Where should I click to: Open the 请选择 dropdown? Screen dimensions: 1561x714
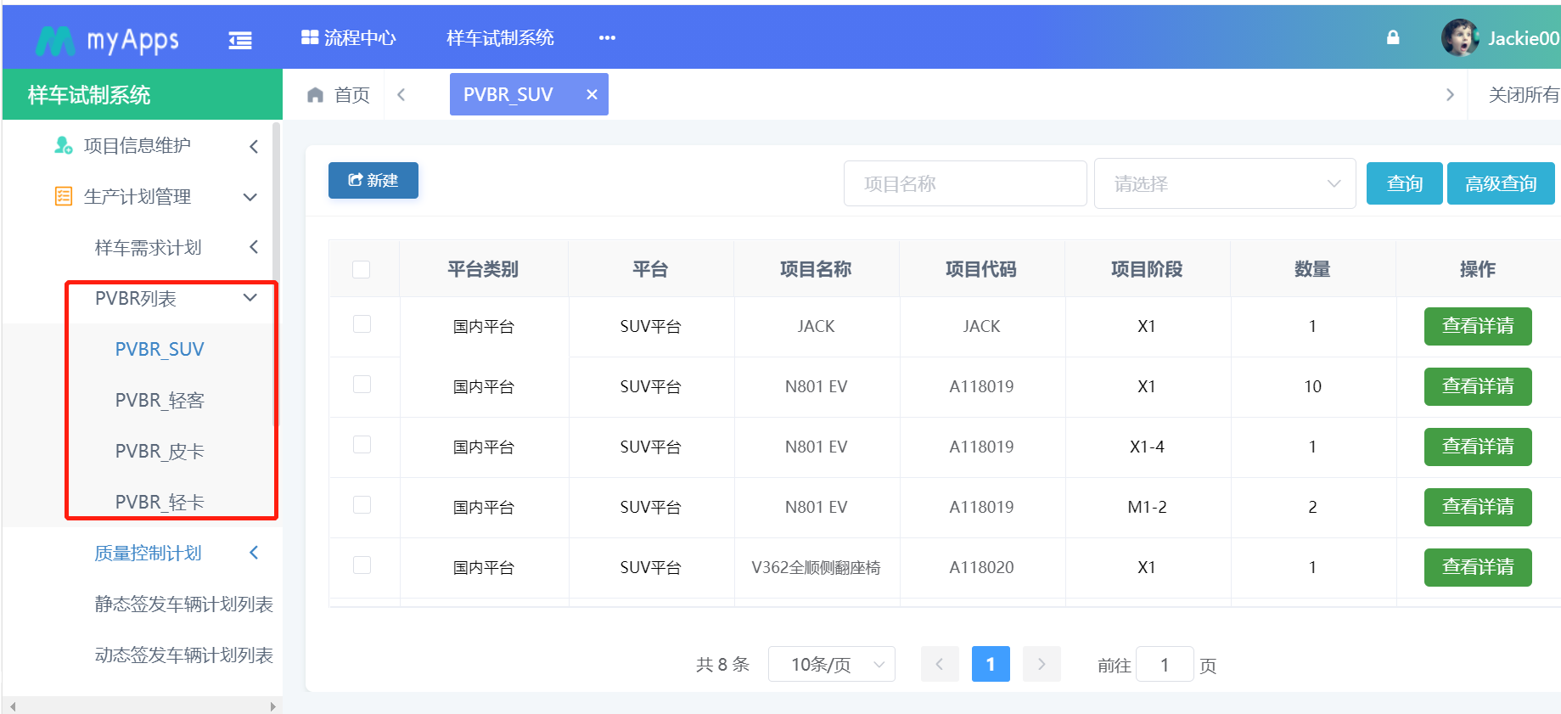coord(1224,184)
